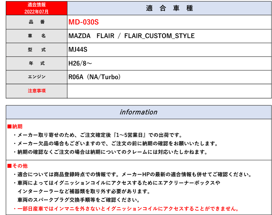Viewport: 272px width, 215px height.
Task: Click the part number MD-030S
Action: point(83,22)
